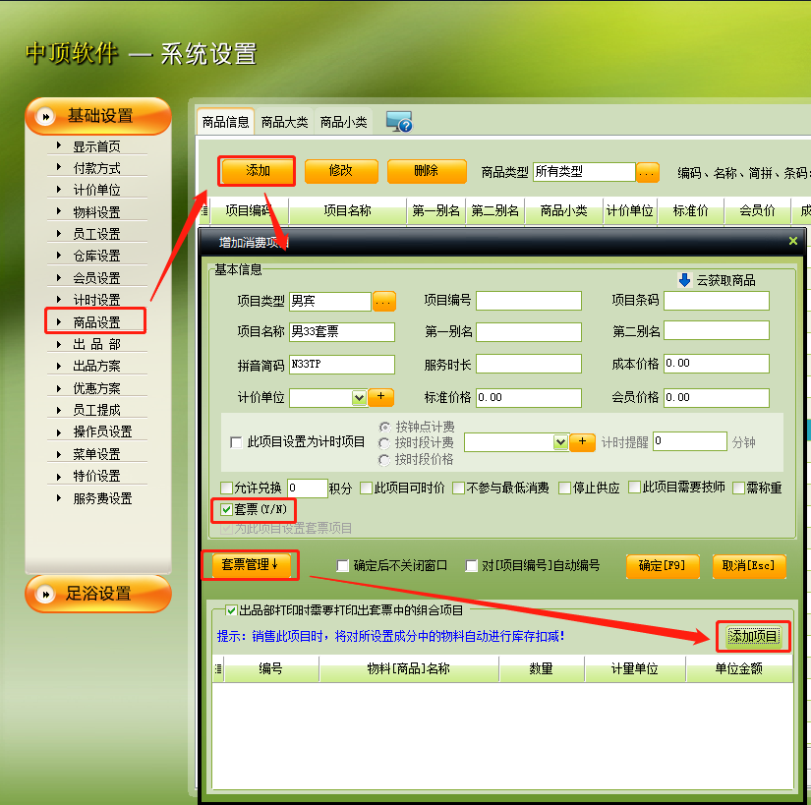This screenshot has height=805, width=811.
Task: Focus the 项目名称 field with 男33套票
Action: pos(342,332)
